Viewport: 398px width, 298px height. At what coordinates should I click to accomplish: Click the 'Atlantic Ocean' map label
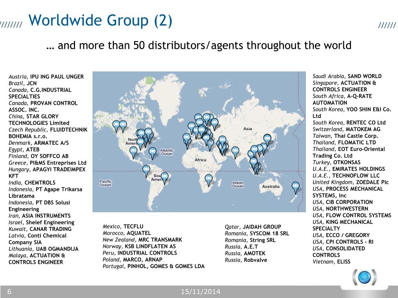tap(167, 152)
